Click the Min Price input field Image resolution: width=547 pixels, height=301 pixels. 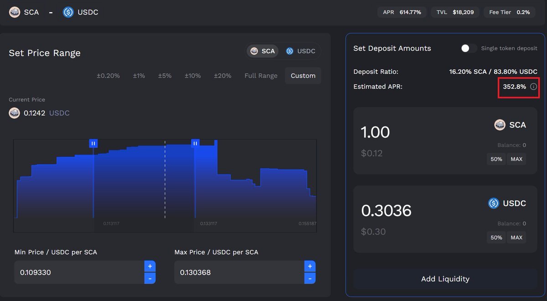tap(79, 272)
